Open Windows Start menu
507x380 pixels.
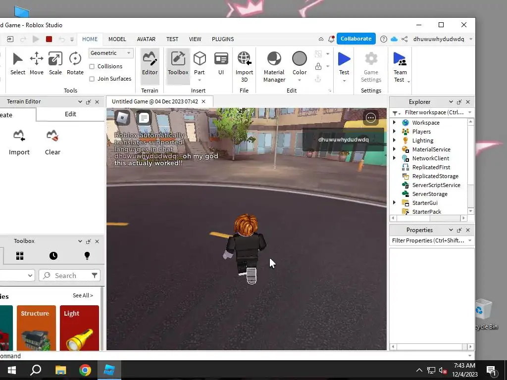pos(12,370)
